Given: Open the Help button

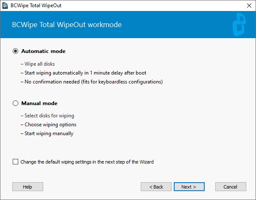Looking at the screenshot, I should click(x=28, y=186).
